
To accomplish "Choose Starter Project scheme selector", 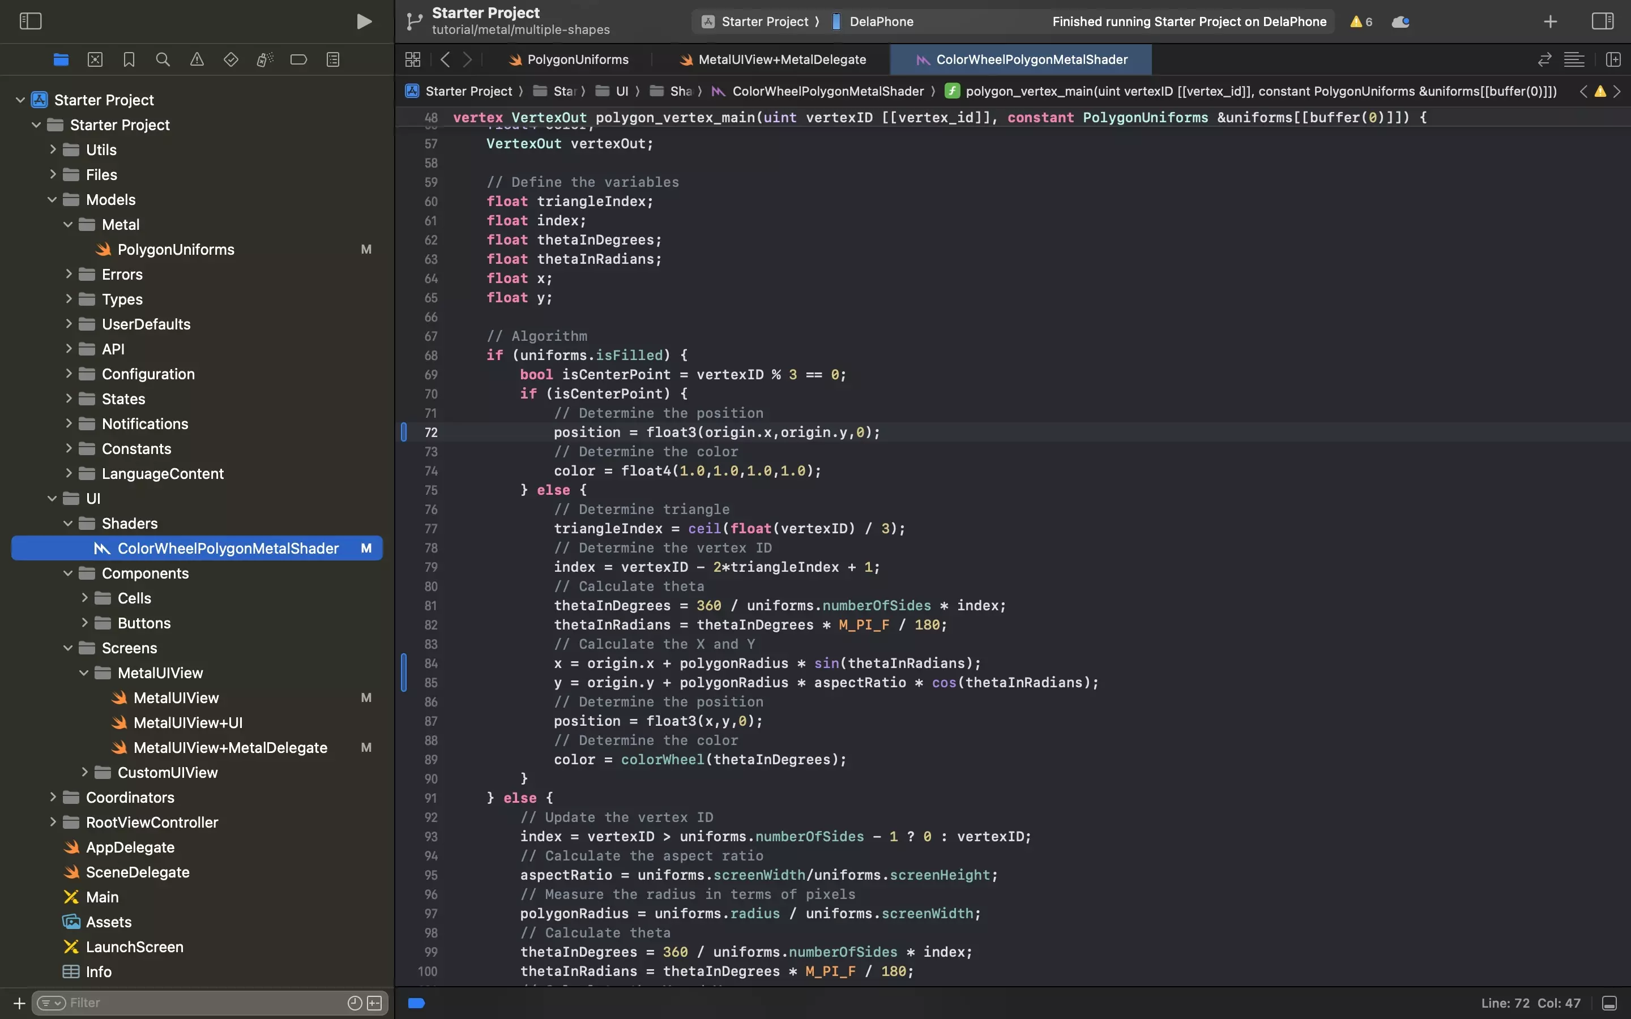I will coord(756,22).
